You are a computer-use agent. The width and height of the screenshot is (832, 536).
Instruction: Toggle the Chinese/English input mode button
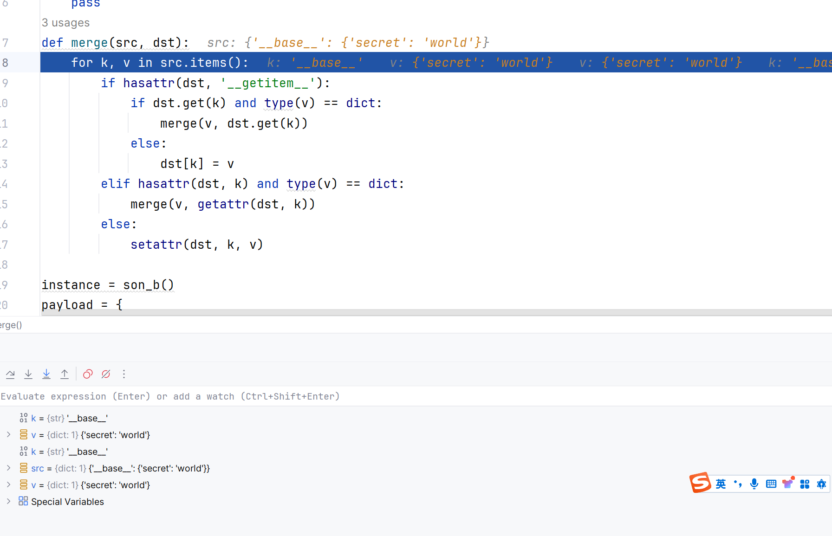pyautogui.click(x=721, y=484)
